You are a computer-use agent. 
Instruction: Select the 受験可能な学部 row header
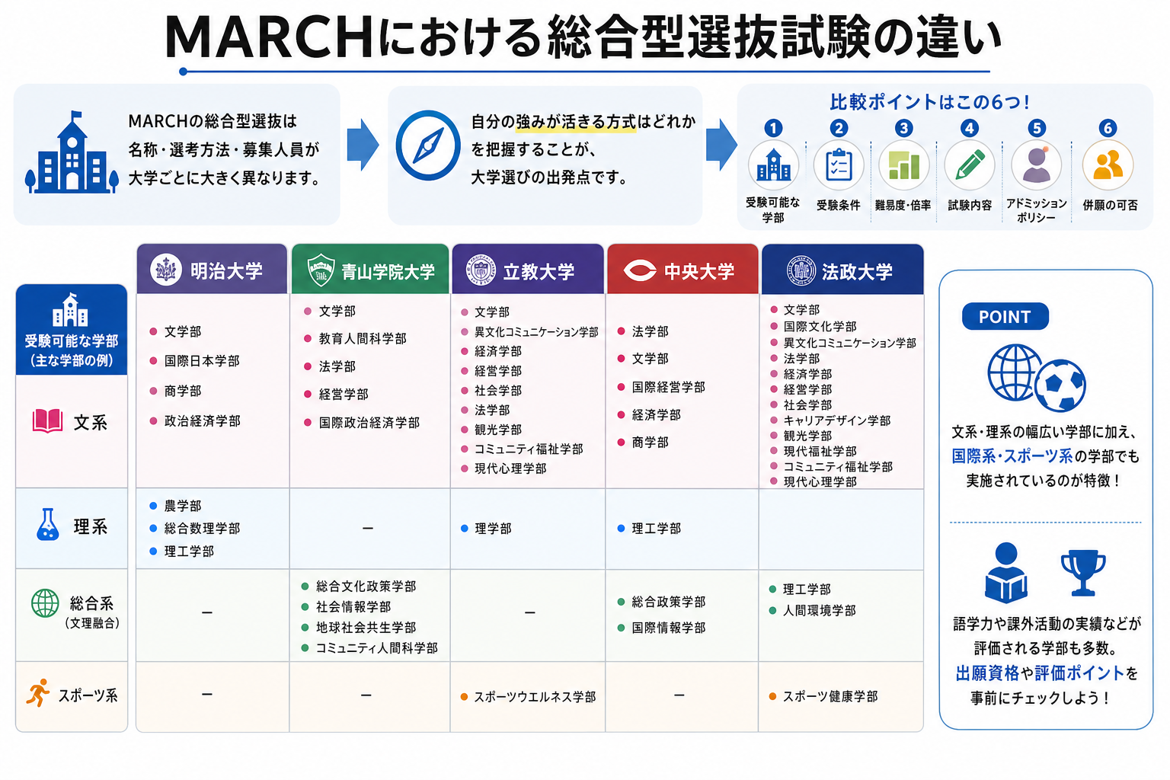[72, 330]
